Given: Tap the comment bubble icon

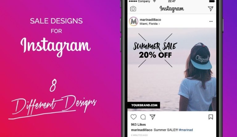Looking at the screenshot, I should (143, 117).
